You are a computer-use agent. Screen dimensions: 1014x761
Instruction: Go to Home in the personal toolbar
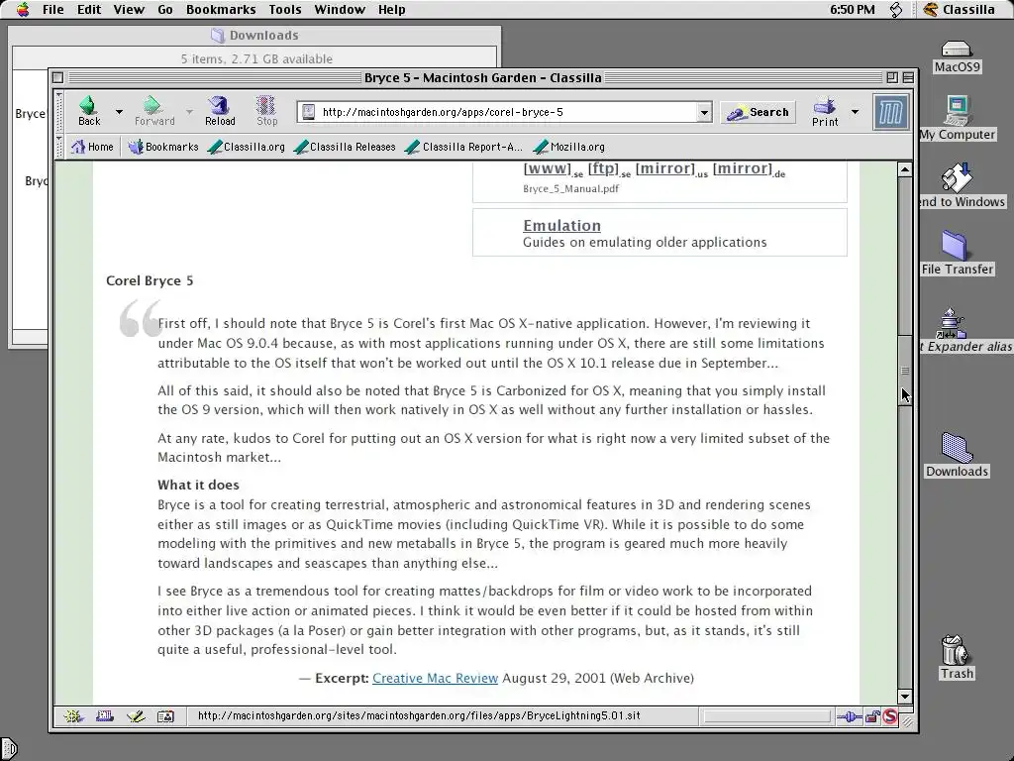(92, 147)
